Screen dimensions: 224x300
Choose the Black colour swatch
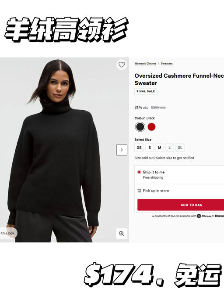tap(140, 127)
